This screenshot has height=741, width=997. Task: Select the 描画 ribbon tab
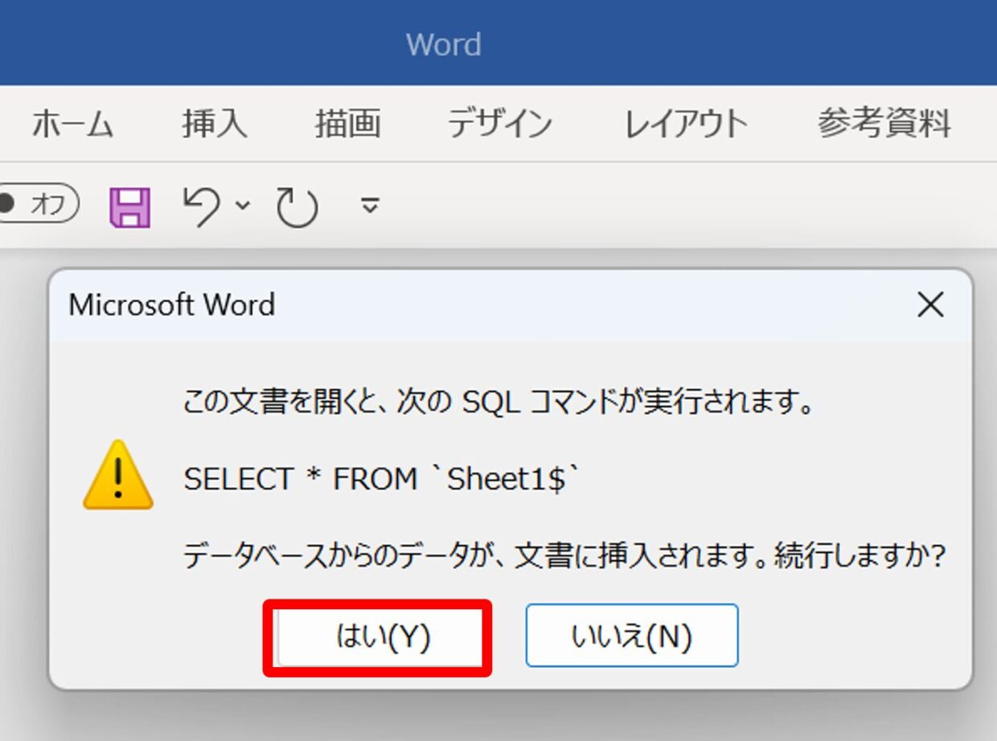pos(347,125)
